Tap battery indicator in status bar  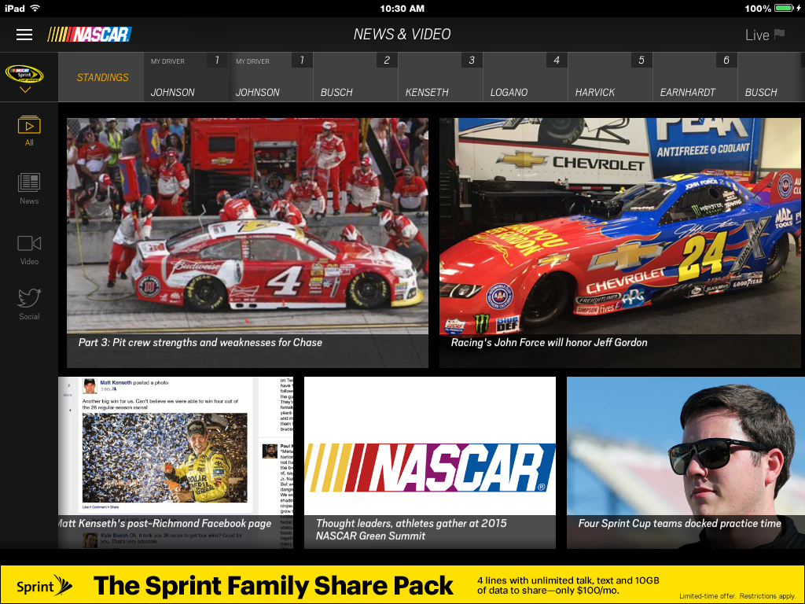pyautogui.click(x=785, y=8)
